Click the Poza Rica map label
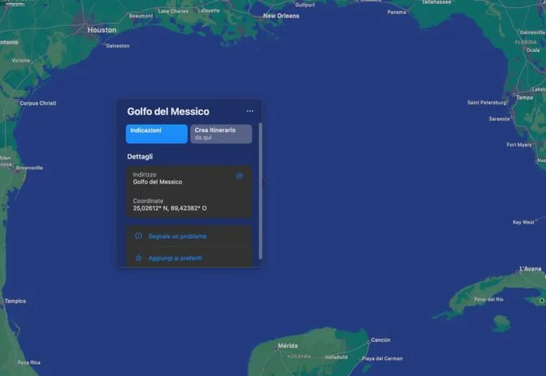 click(29, 363)
